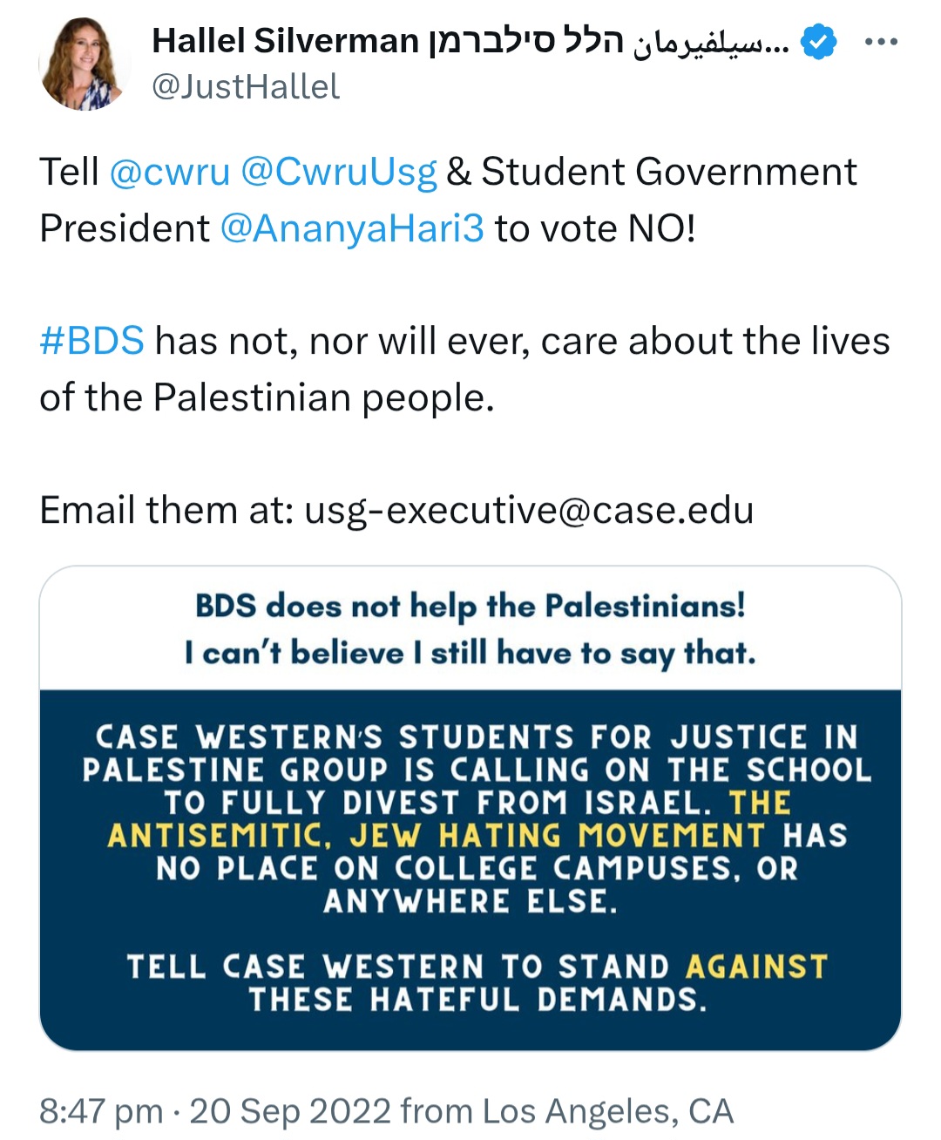The width and height of the screenshot is (941, 1140).
Task: Open Hallel Silverman's profile picture
Action: click(x=85, y=64)
